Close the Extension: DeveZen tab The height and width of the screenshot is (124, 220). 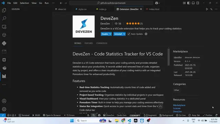tap(141, 9)
